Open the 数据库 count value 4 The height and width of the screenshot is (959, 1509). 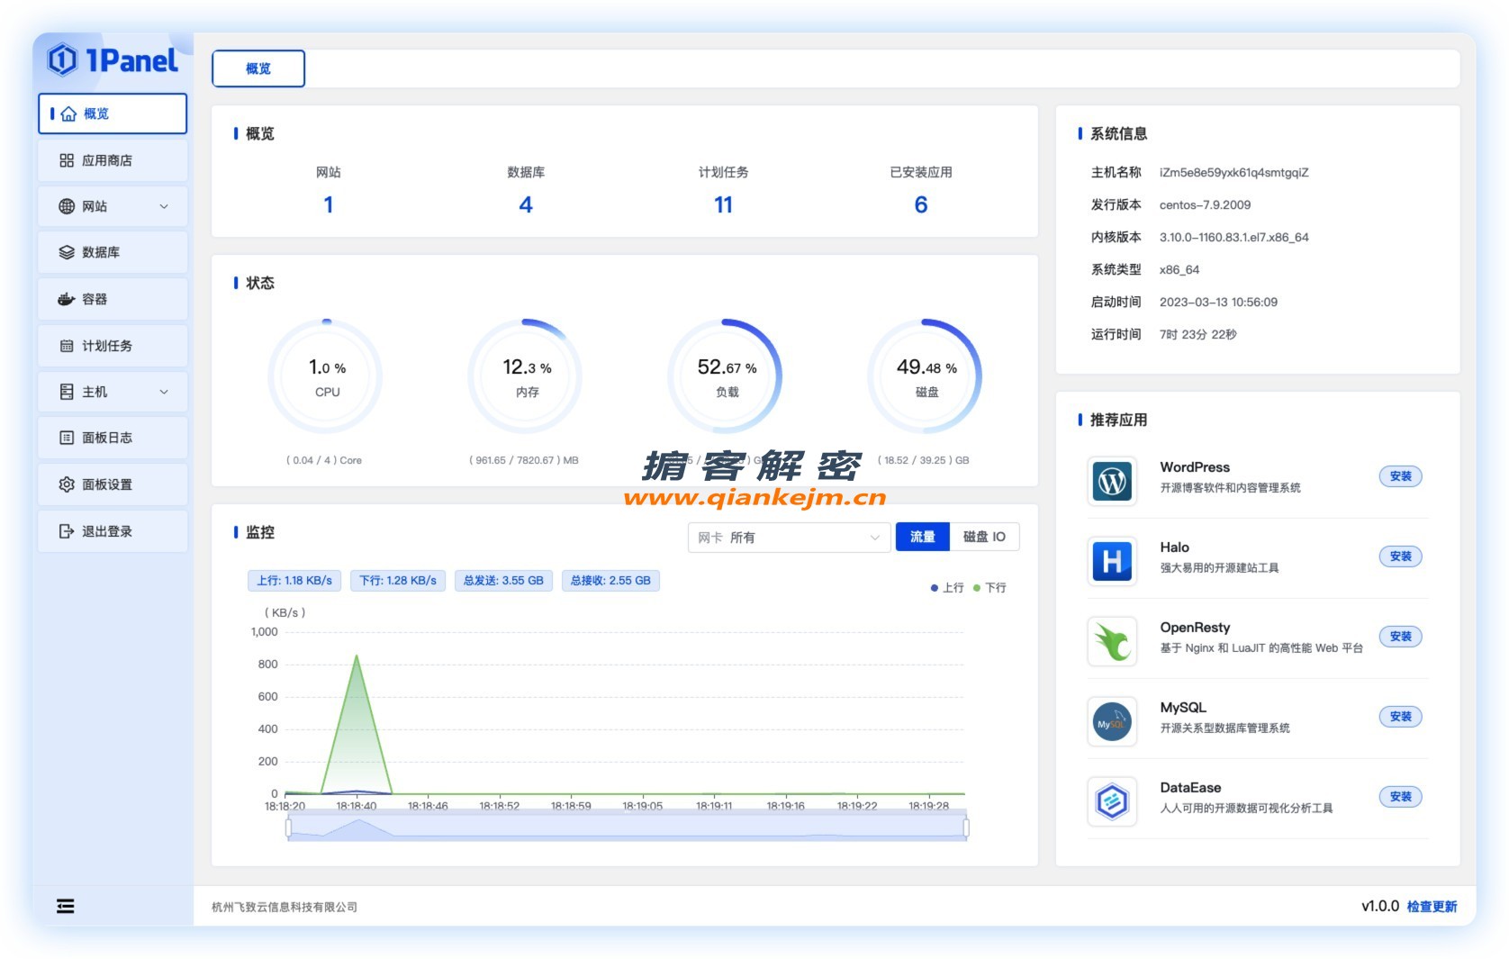coord(526,205)
